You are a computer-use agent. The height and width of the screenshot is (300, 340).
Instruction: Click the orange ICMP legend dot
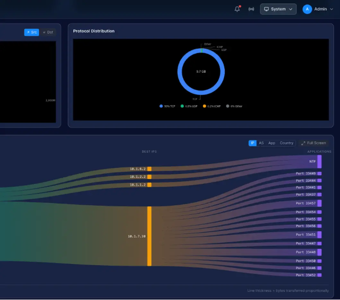(x=204, y=106)
